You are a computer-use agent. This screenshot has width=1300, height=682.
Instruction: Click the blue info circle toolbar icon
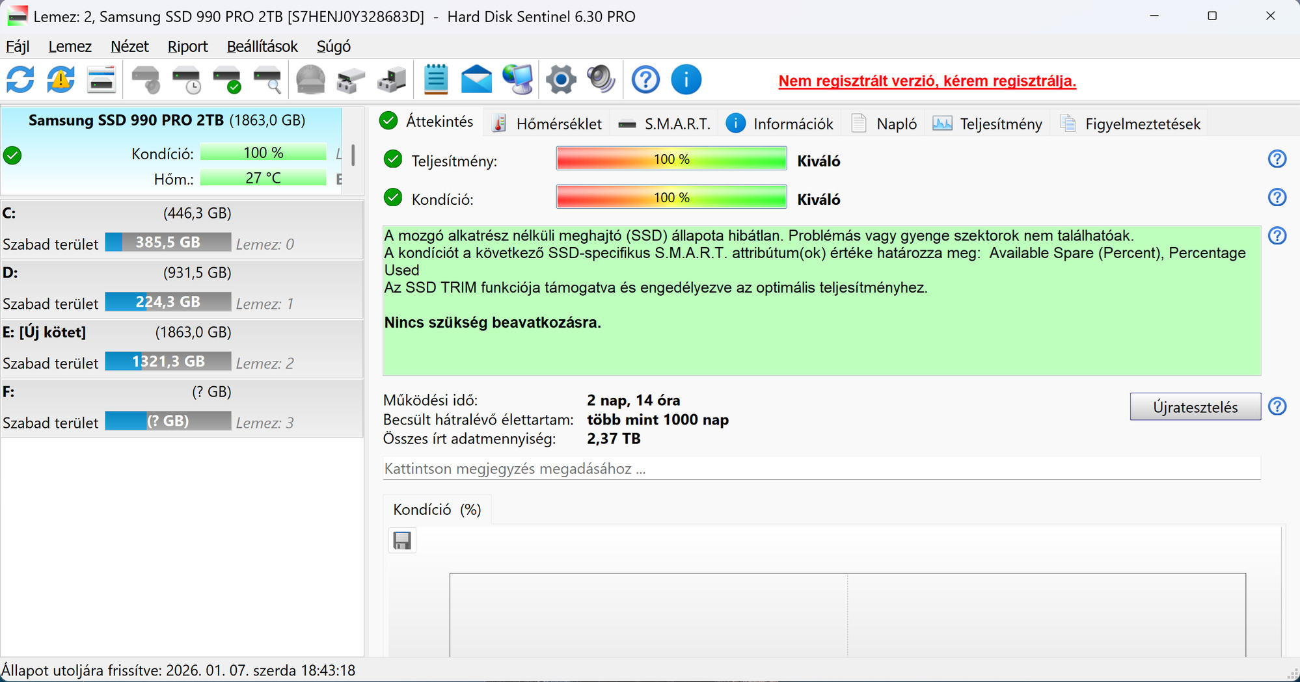click(x=686, y=80)
